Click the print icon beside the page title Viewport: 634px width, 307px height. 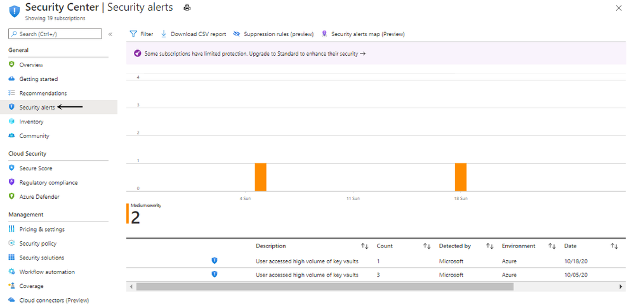pos(187,8)
